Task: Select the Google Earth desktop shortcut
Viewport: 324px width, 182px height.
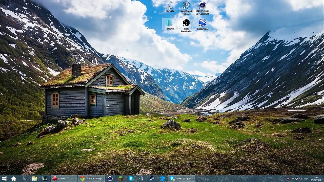Action: [202, 25]
